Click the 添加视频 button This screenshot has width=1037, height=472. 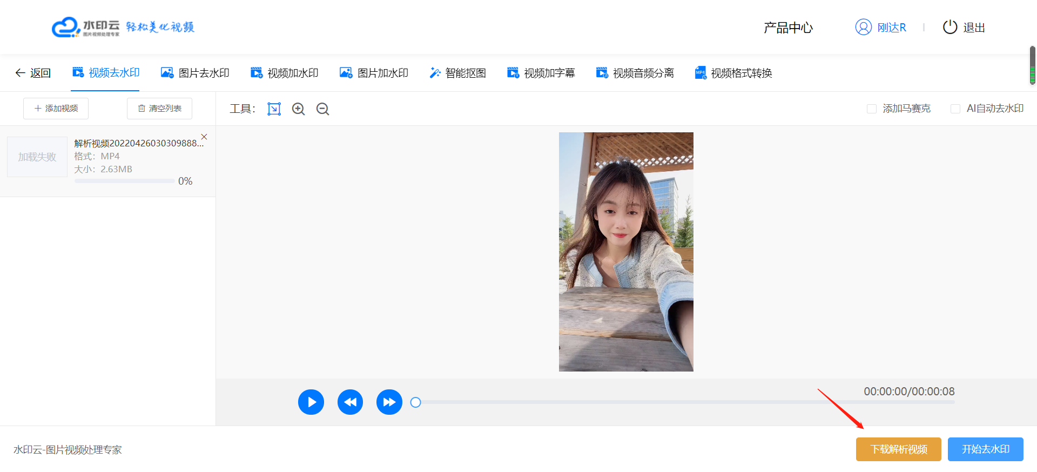[56, 109]
